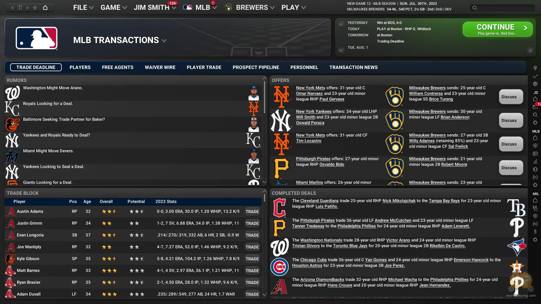Open the mail icon in right sidebar
Image resolution: width=541 pixels, height=304 pixels.
[x=535, y=107]
